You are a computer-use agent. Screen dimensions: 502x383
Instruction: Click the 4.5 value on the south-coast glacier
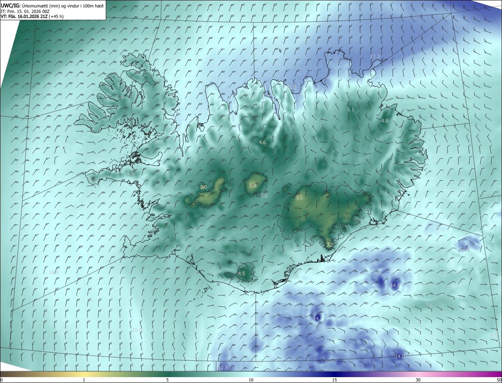(x=242, y=273)
